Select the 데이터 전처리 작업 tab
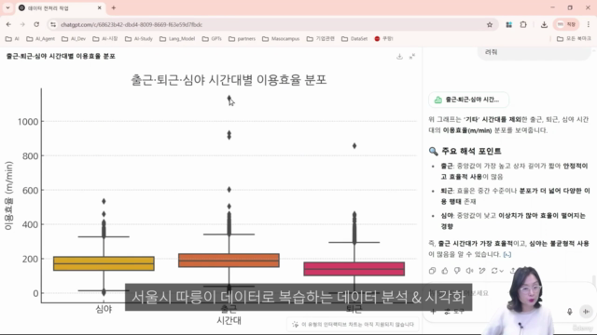Screen dimensions: 597x335 [61, 7]
